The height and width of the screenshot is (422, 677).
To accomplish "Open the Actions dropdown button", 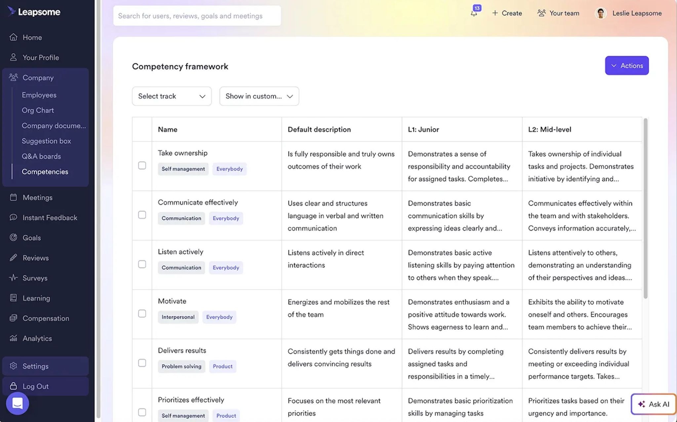I will 627,65.
